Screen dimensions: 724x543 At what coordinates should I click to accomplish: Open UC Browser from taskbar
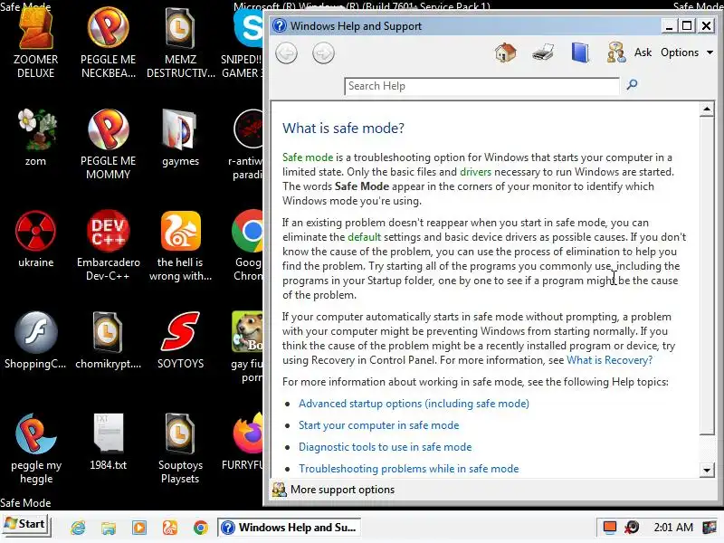tap(170, 528)
